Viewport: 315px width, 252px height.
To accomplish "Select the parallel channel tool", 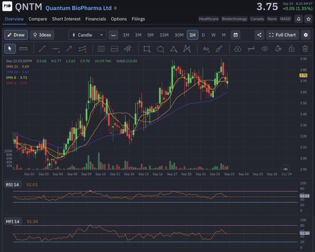I will click(x=82, y=49).
